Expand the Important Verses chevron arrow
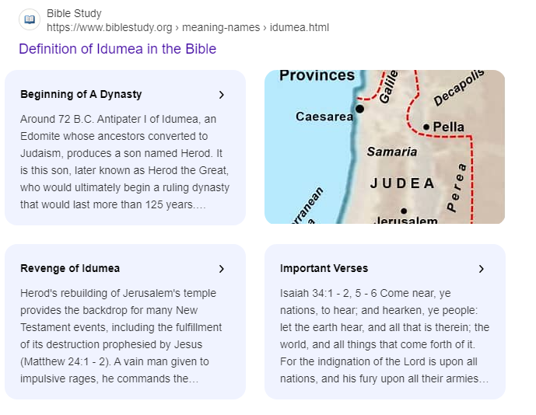The width and height of the screenshot is (536, 415). tap(482, 269)
